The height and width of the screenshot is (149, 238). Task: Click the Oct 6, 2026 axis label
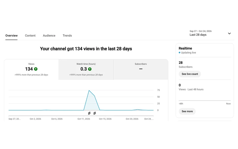(x=57, y=119)
